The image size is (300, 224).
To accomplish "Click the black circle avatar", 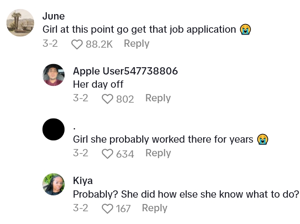I will click(x=54, y=129).
